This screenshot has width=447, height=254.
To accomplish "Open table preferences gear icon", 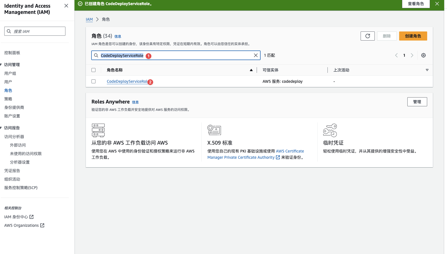I will pyautogui.click(x=423, y=55).
